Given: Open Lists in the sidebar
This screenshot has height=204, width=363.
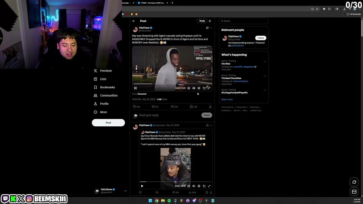Looking at the screenshot, I should pos(100,79).
